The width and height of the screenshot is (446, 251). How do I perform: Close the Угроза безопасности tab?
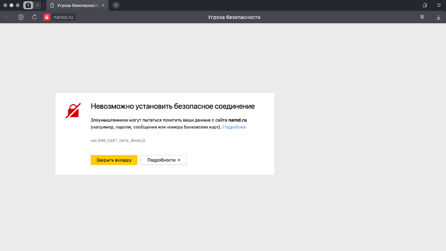[103, 5]
